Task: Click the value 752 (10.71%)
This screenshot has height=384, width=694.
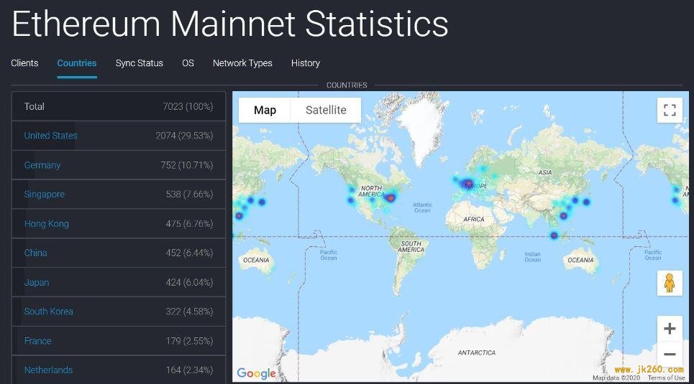Action: click(187, 165)
